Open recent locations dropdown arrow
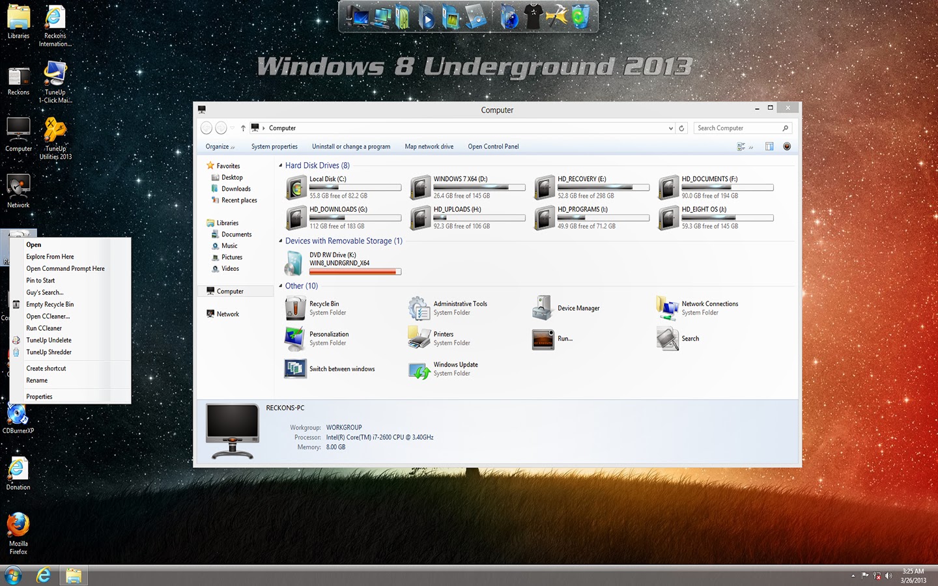 point(233,128)
